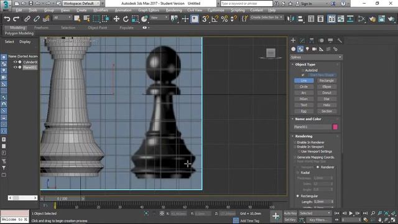Viewport: 398px width, 224px height.
Task: Open the Splines category dropdown
Action: [x=316, y=57]
